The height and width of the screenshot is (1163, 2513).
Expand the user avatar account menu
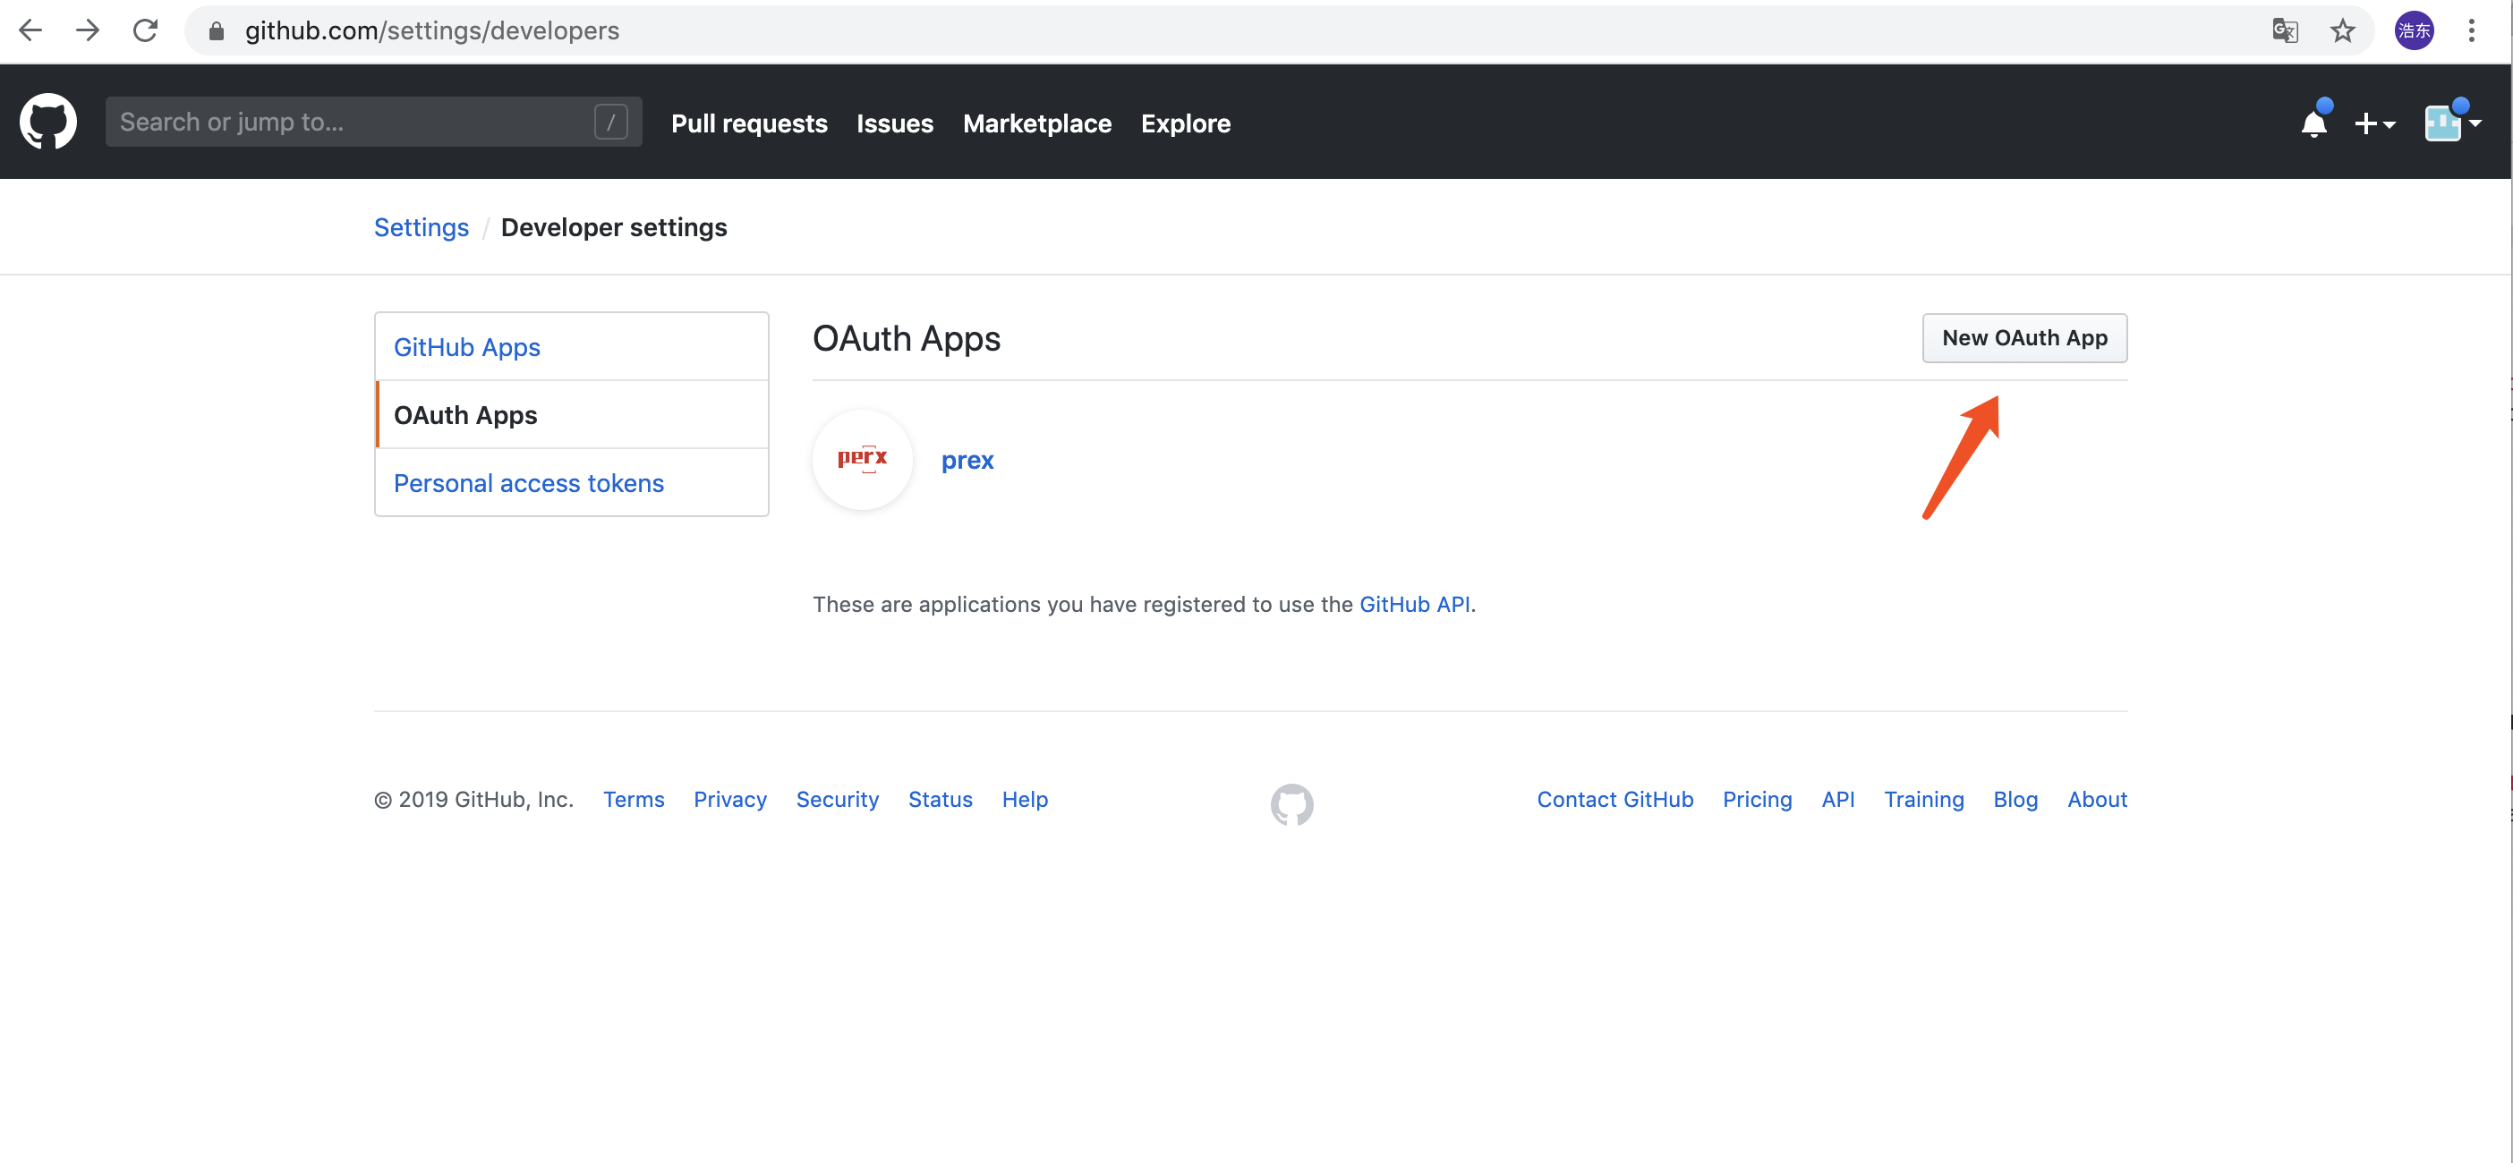2452,122
